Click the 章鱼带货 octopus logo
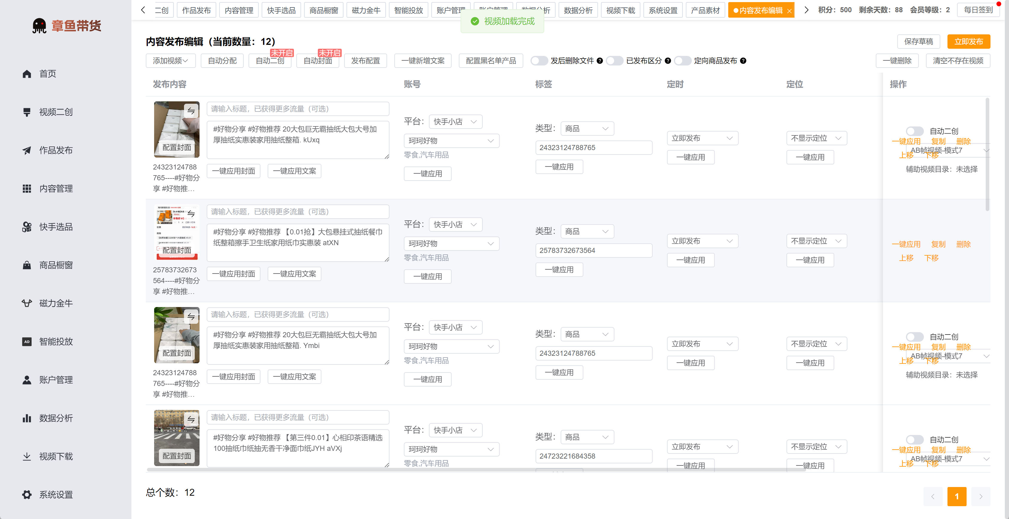 point(39,26)
